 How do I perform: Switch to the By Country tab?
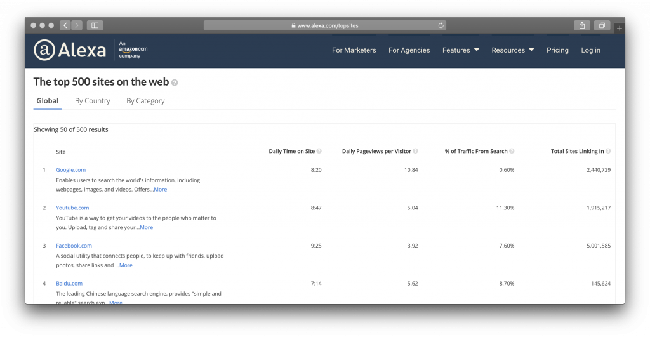[93, 101]
